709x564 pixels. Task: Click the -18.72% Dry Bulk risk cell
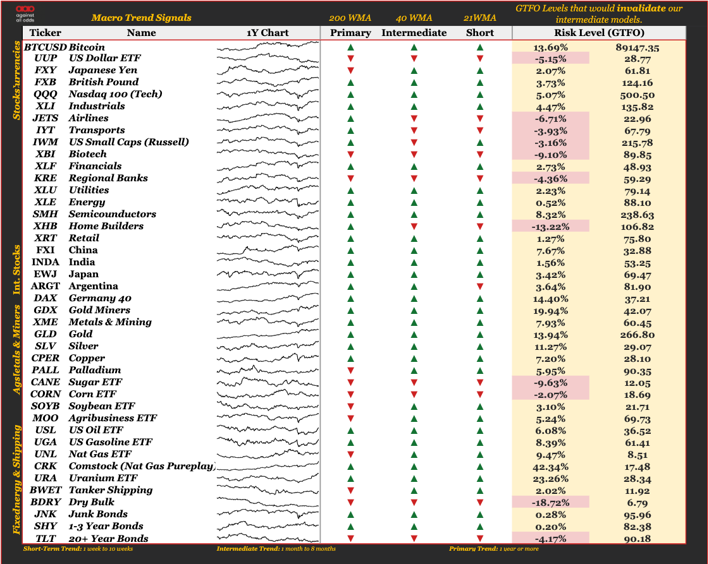(x=550, y=503)
